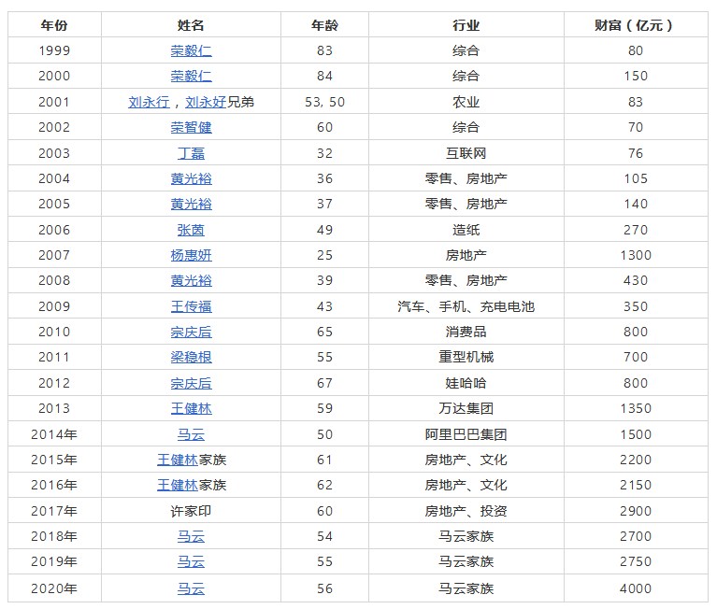
Task: Select the wealth value 2900
Action: [x=636, y=511]
